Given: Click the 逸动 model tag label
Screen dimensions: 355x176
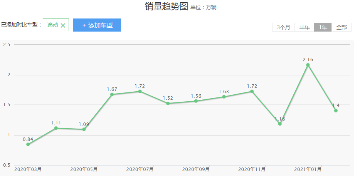Looking at the screenshot, I should coord(53,25).
